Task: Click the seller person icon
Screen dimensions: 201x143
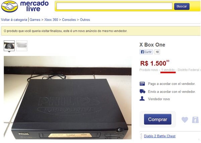Action: (142, 99)
